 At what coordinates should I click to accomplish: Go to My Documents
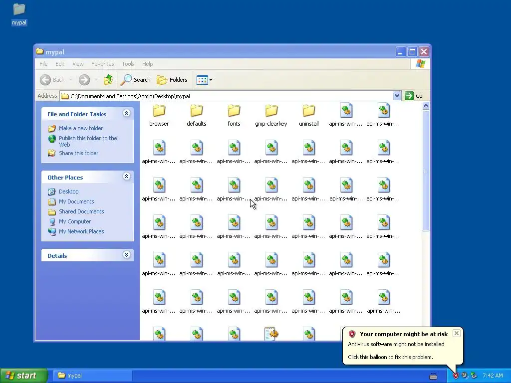pos(76,201)
